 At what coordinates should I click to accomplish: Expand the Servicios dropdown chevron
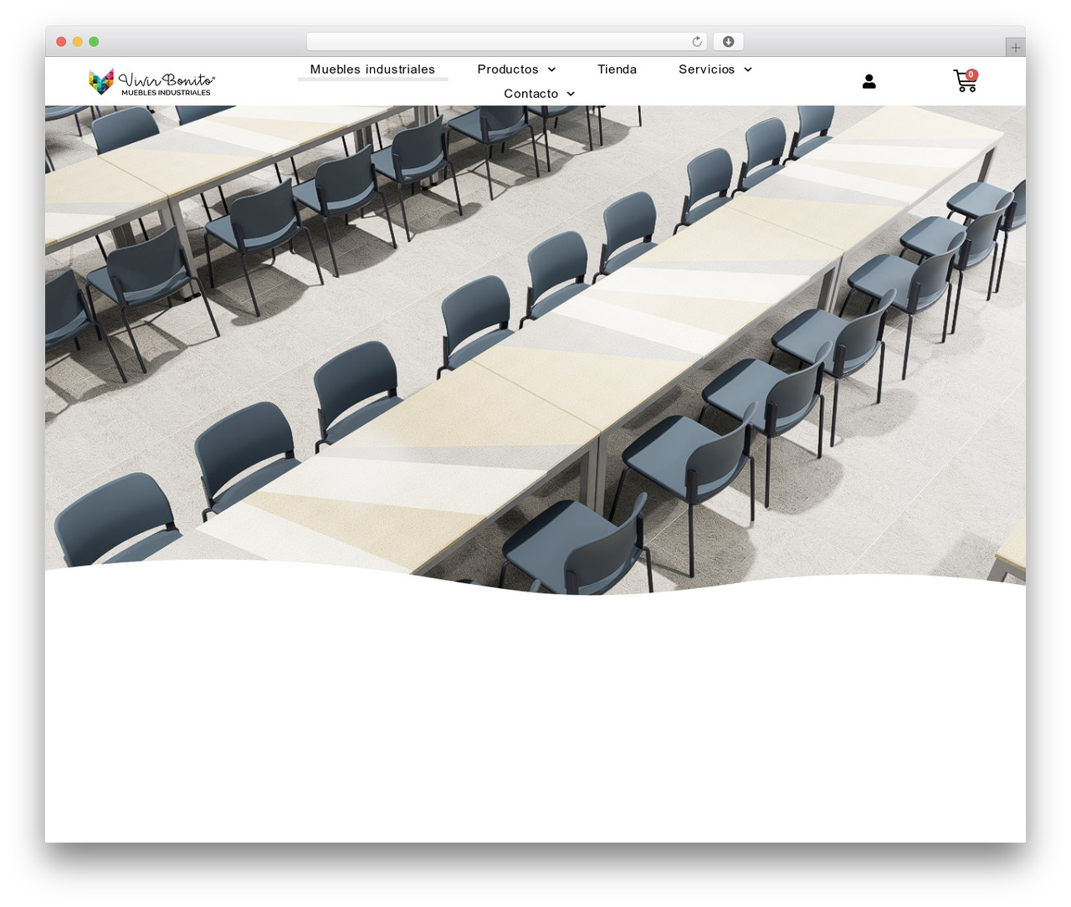748,69
